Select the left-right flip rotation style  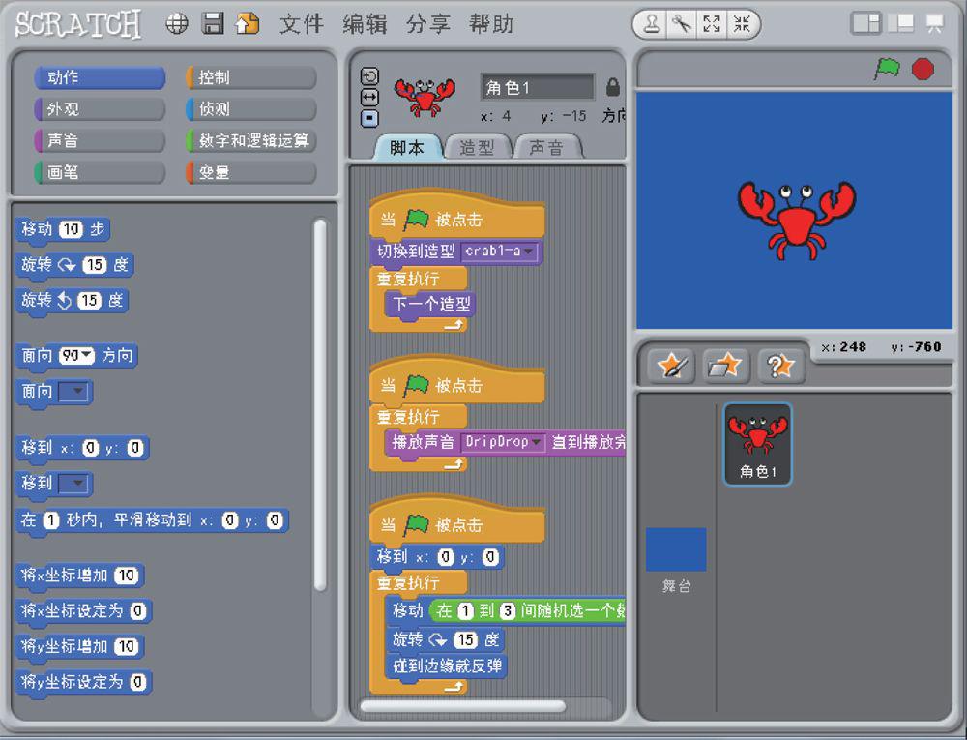pyautogui.click(x=369, y=98)
